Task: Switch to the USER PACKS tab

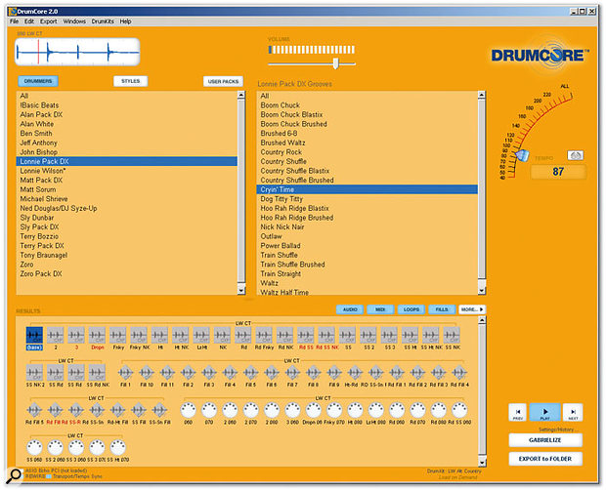Action: (223, 81)
